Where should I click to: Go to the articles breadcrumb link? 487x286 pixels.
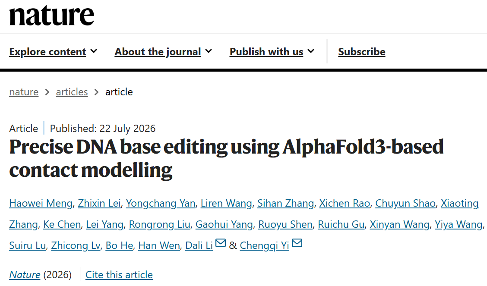click(x=72, y=92)
